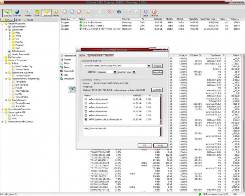Click the Preview film clapper icon
This screenshot has width=245, height=196.
pos(119,13)
